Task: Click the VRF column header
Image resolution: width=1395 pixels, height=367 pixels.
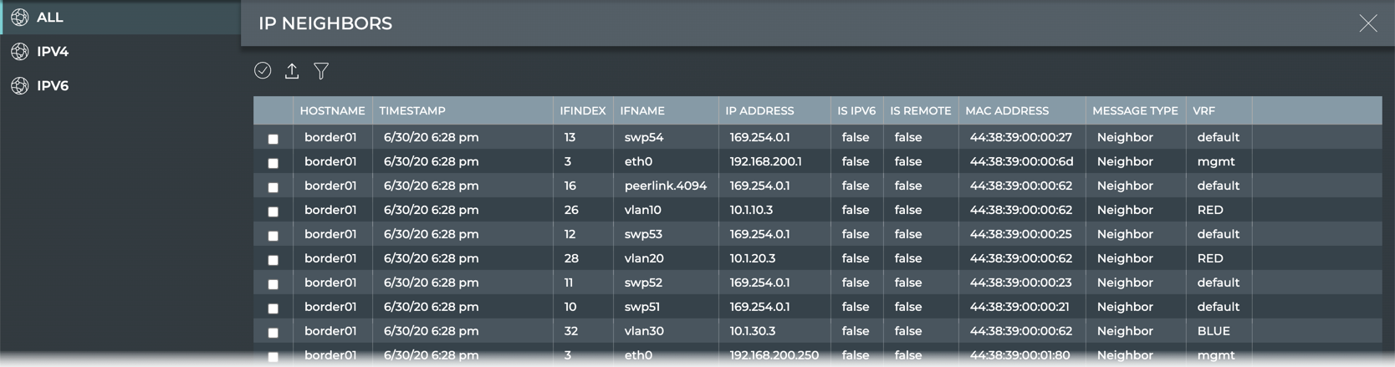Action: click(1203, 111)
